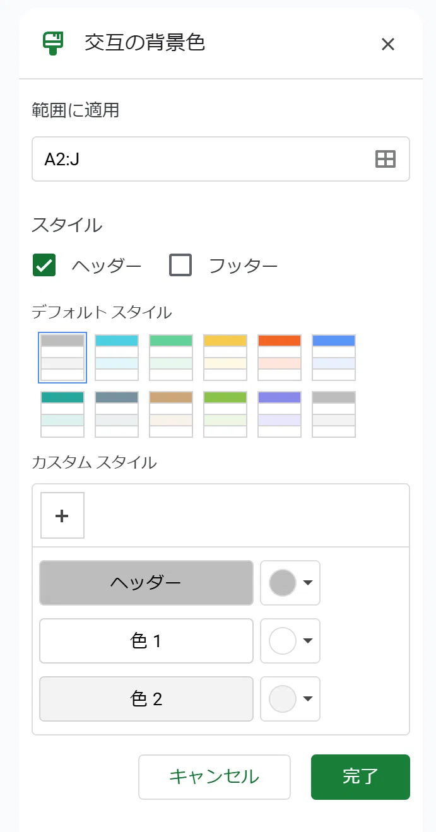Enable the フッター checkbox
The height and width of the screenshot is (832, 436).
(180, 266)
